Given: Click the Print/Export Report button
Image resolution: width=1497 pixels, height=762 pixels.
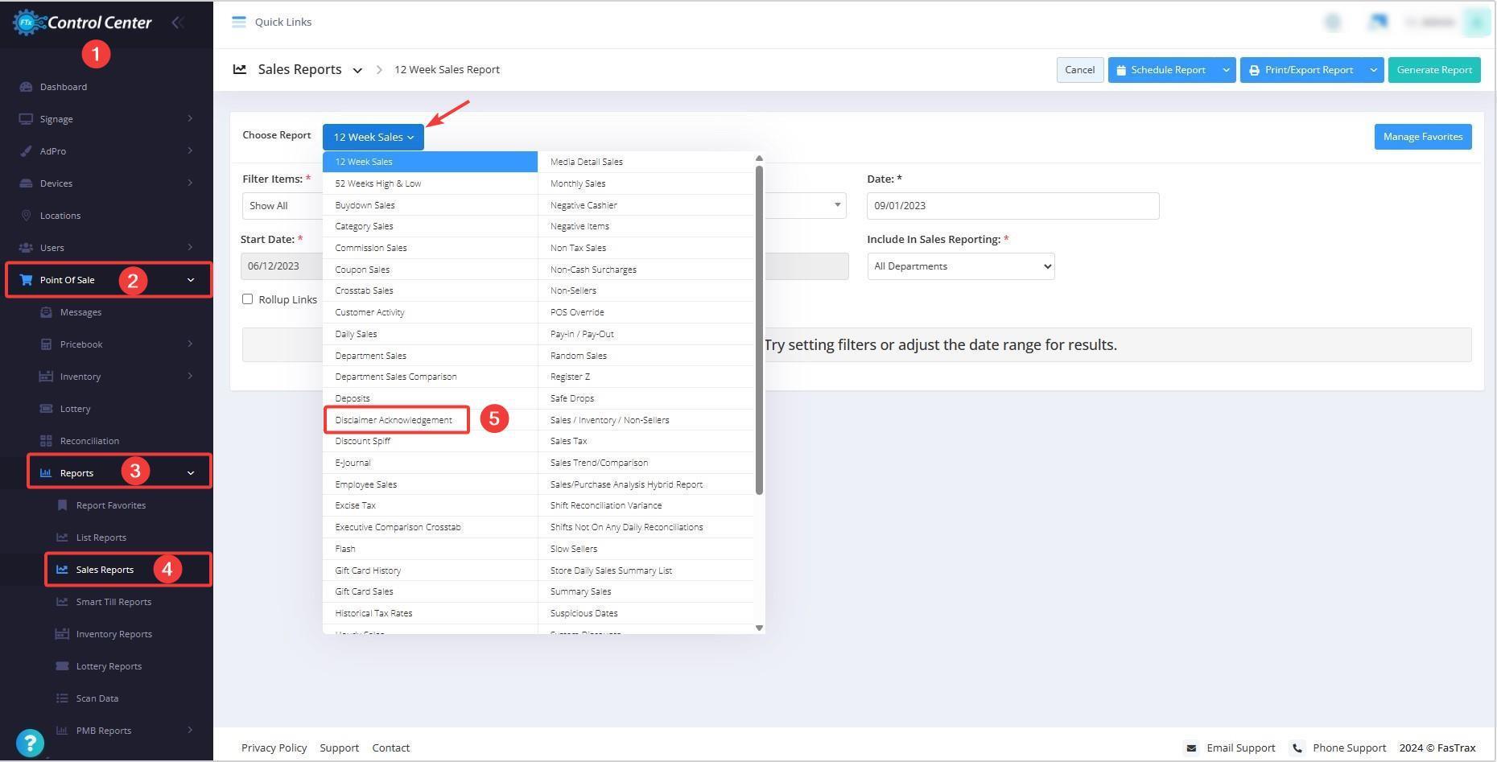Looking at the screenshot, I should pos(1301,70).
